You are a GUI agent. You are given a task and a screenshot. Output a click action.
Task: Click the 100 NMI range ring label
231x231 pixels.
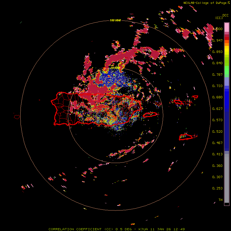115,20
